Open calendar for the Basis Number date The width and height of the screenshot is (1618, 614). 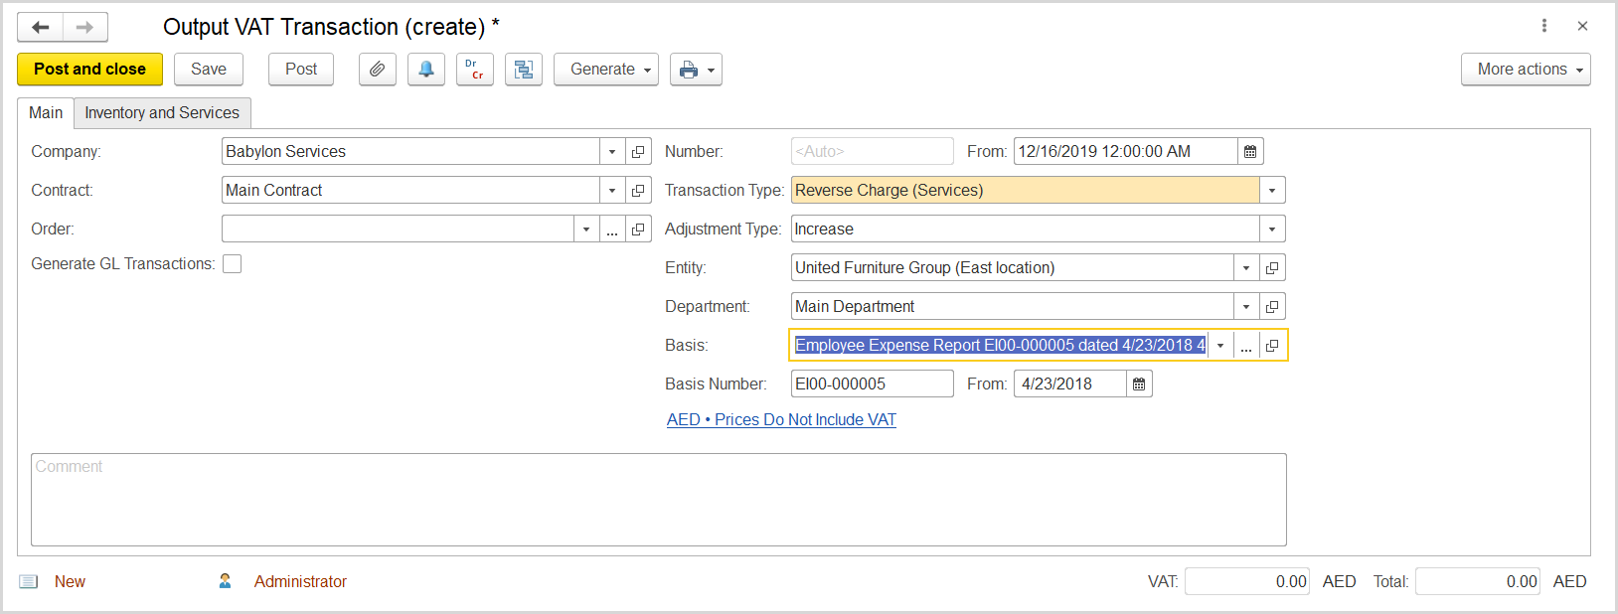[x=1139, y=384]
